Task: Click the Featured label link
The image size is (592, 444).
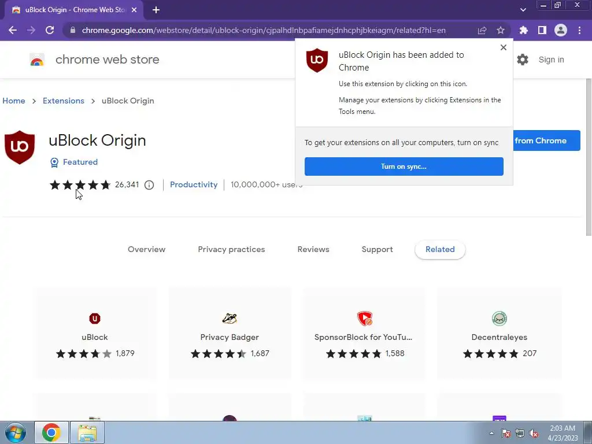Action: click(x=80, y=162)
